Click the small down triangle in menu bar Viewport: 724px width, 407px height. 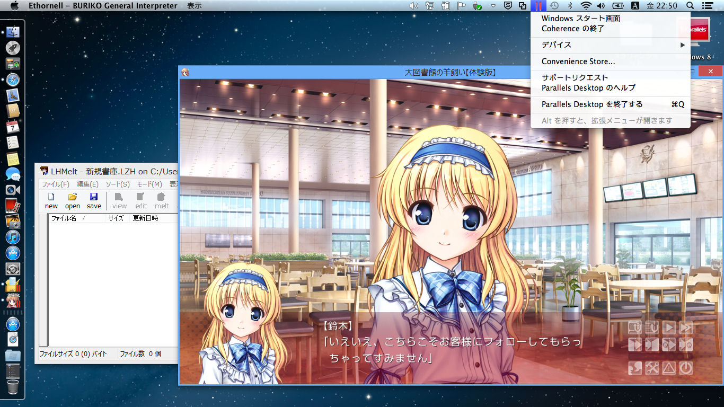(x=493, y=6)
